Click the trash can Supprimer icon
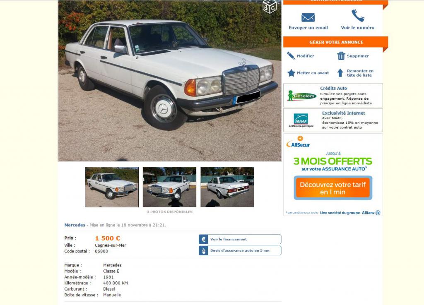424x305 pixels. (x=341, y=56)
